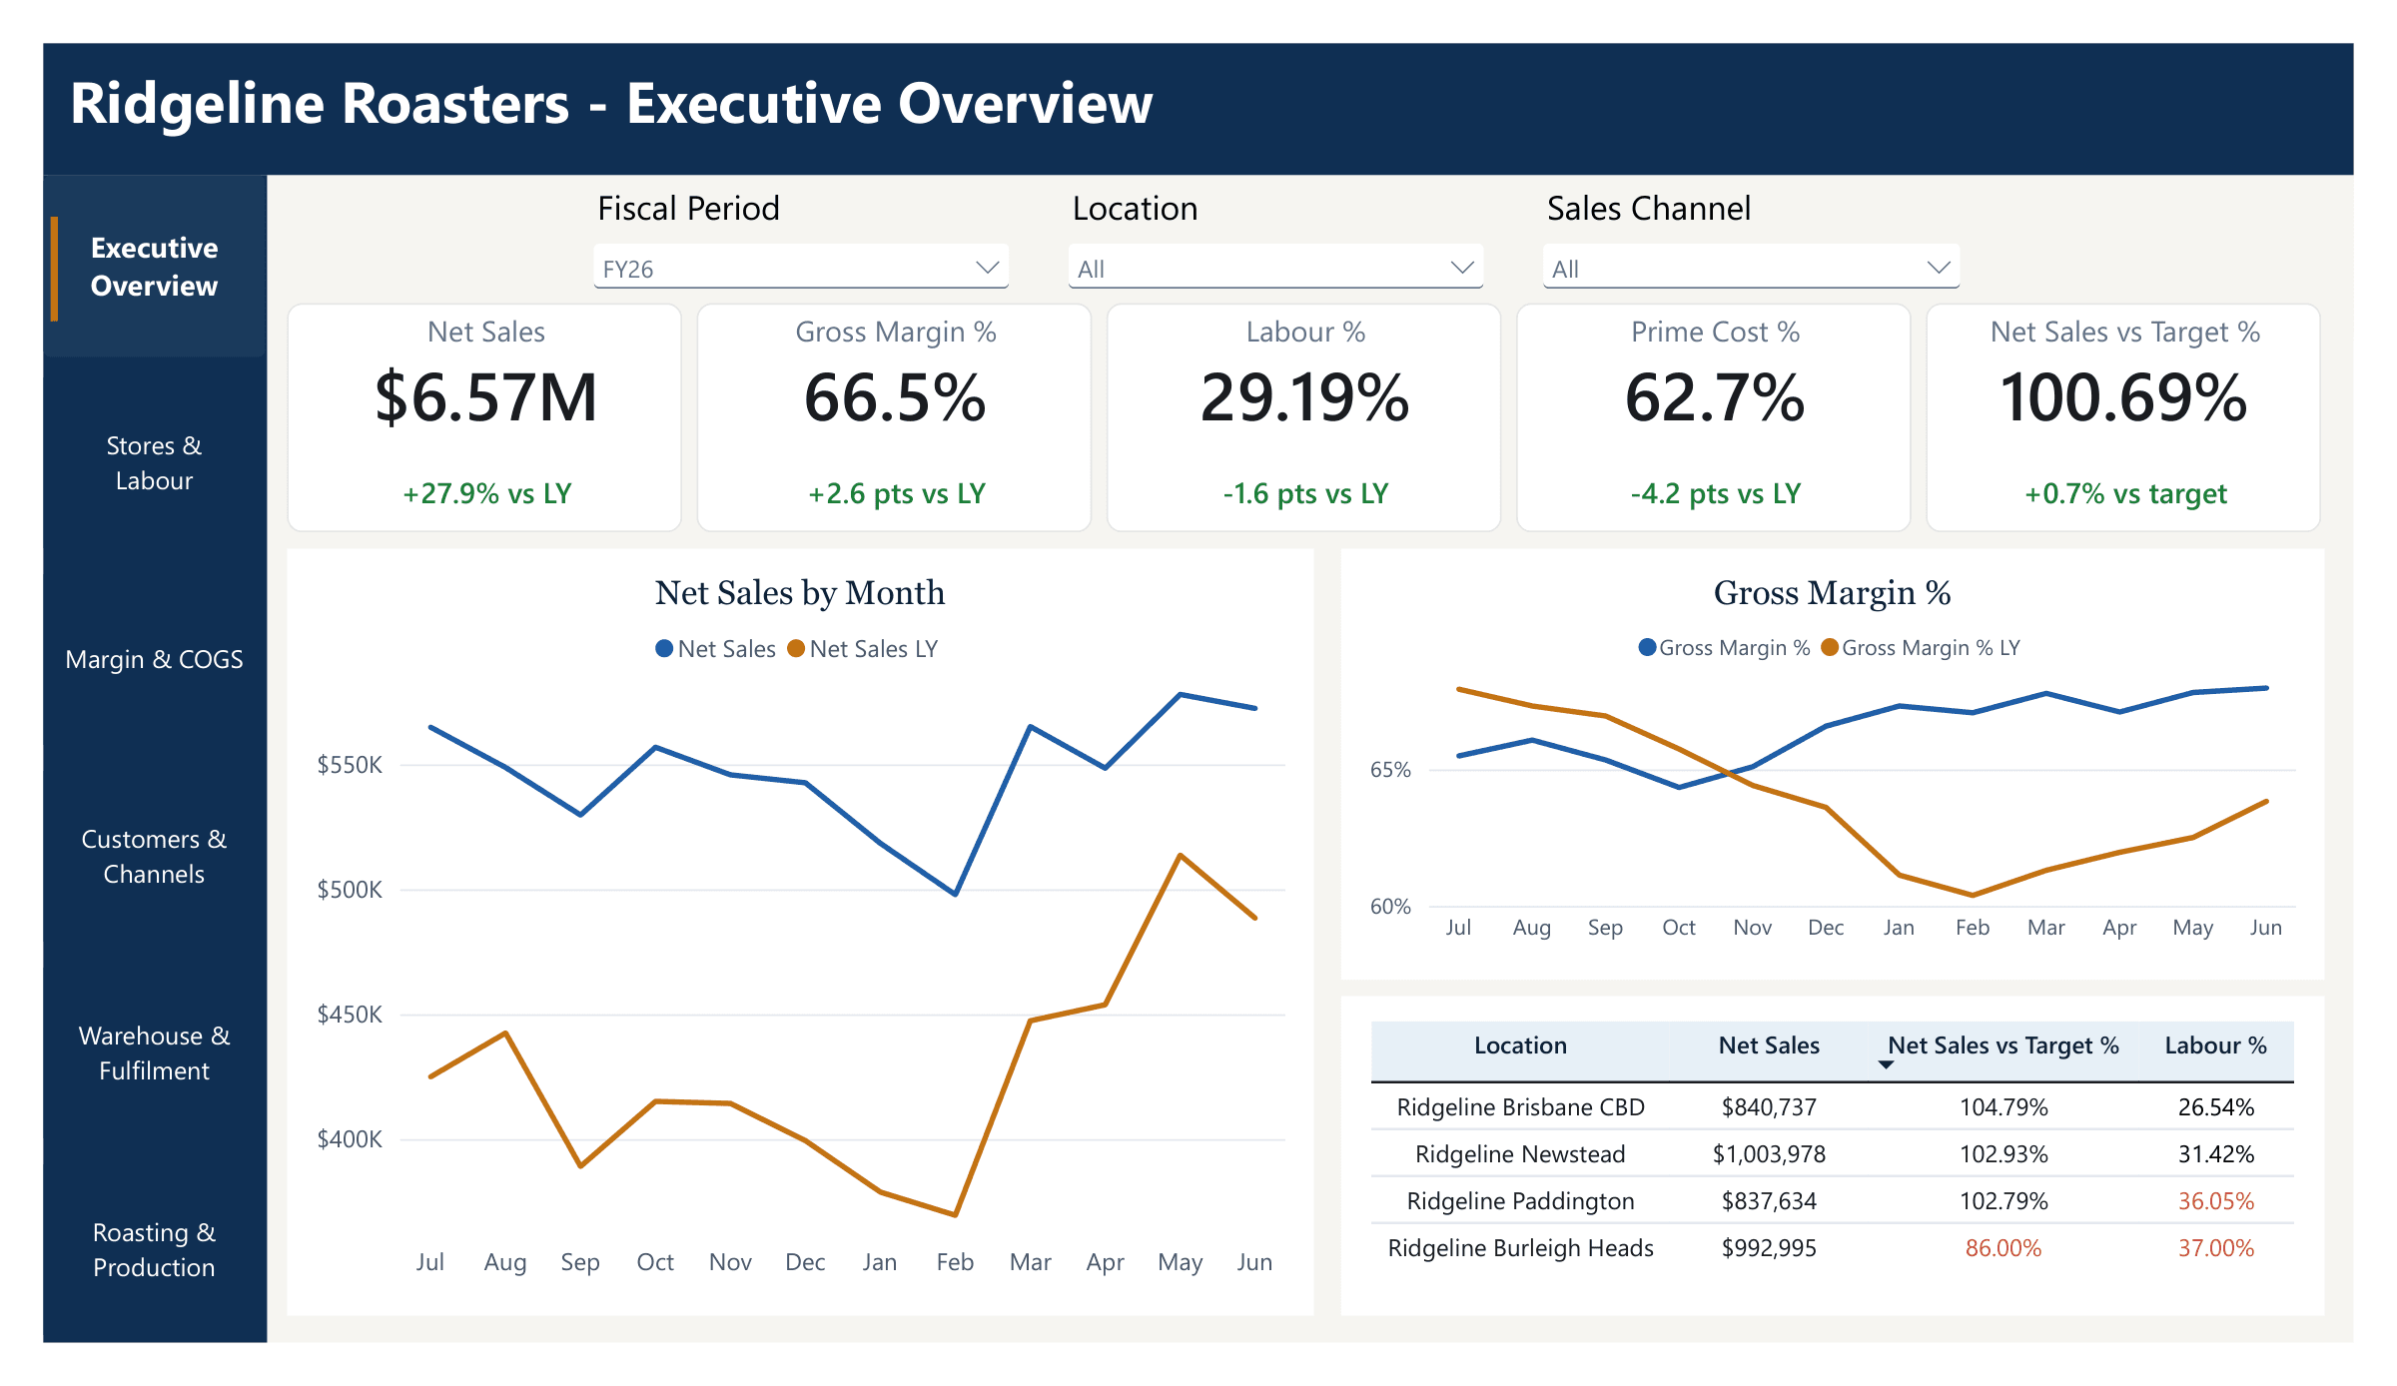Sort table by Labour % column header
This screenshot has height=1386, width=2397.
click(2215, 1045)
